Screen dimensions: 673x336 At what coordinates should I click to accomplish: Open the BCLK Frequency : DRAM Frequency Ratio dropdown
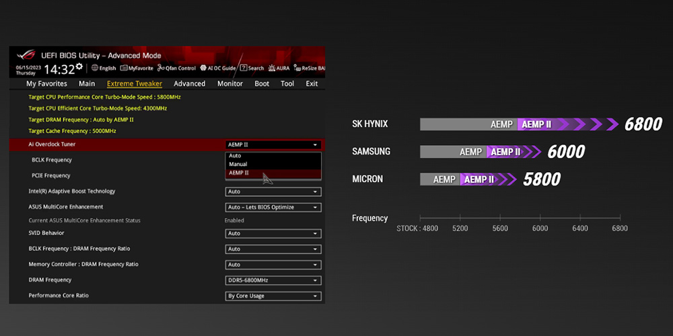[273, 249]
